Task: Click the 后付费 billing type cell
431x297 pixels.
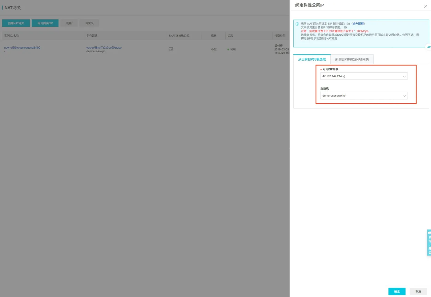Action: click(x=279, y=46)
